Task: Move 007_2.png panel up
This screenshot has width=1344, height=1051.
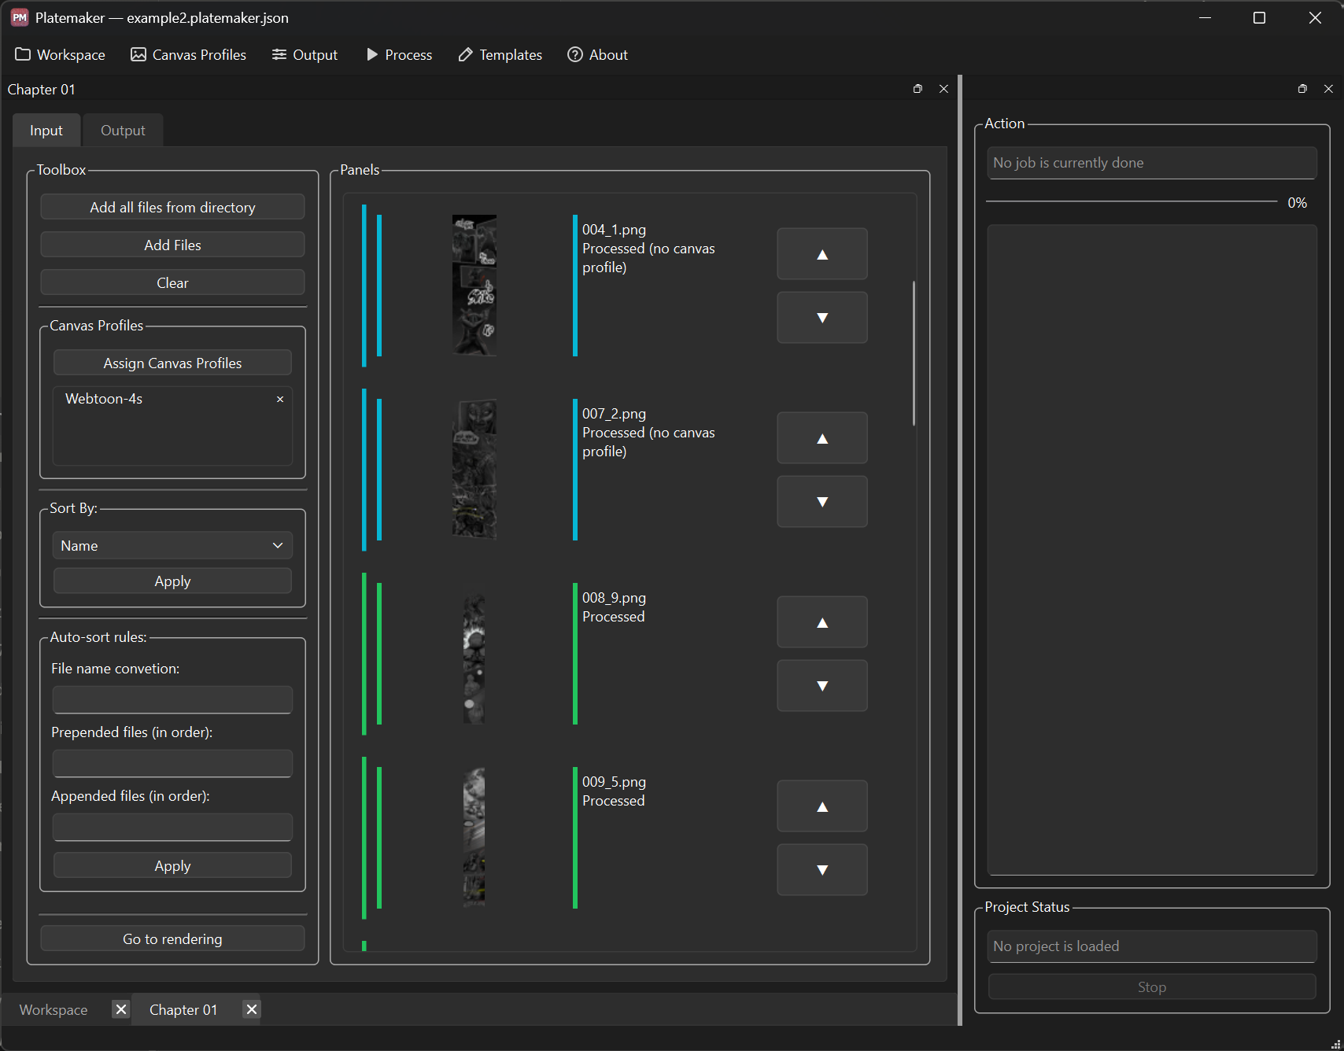Action: click(822, 438)
